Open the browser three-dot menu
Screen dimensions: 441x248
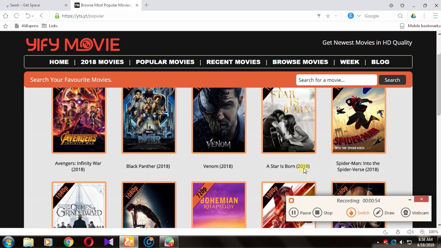(424, 16)
